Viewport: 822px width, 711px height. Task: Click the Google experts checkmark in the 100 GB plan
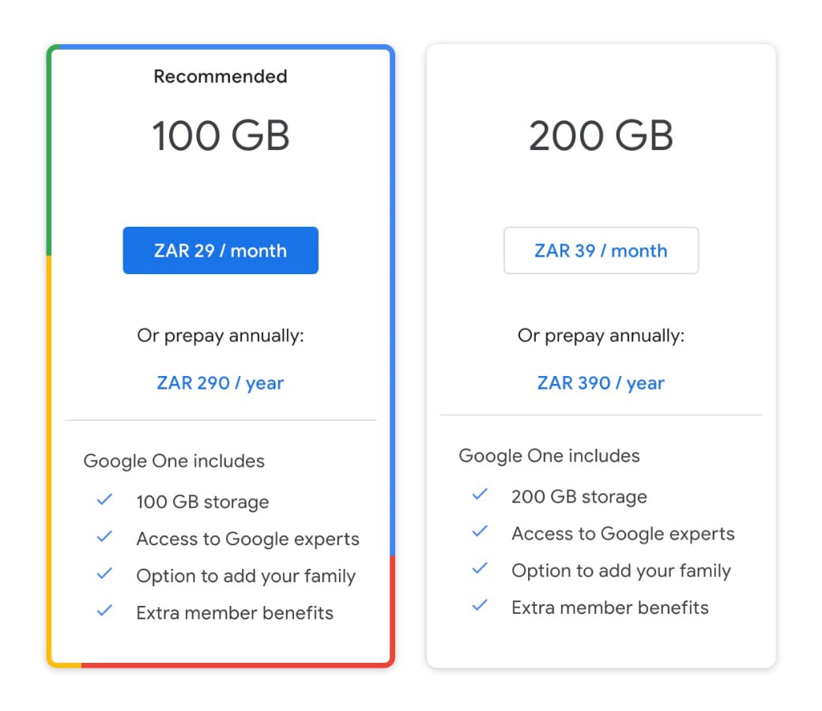(104, 537)
